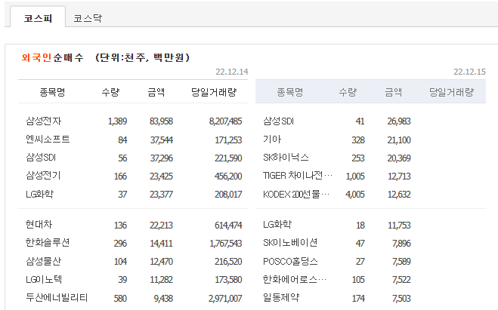
Task: Open 삼성물산 stock link
Action: coord(44,261)
